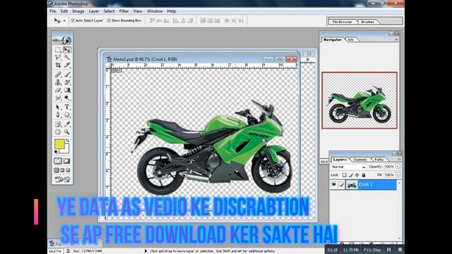
Task: Open the Edit menu
Action: (64, 11)
